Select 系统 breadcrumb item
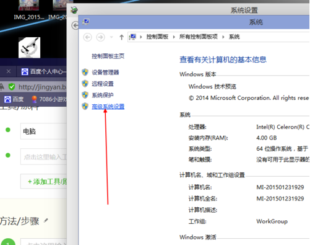The width and height of the screenshot is (310, 245). (x=234, y=37)
